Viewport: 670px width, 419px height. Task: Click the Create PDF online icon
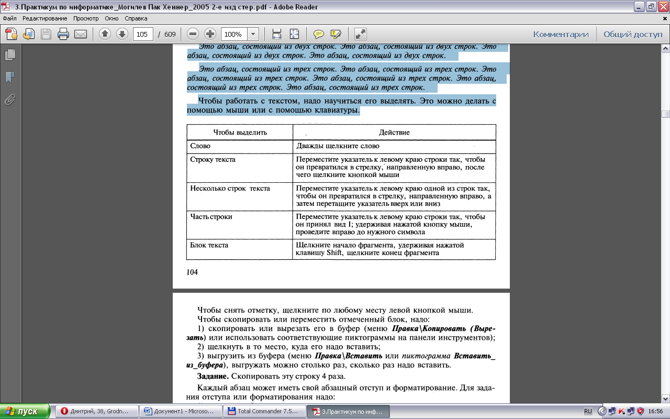[12, 34]
